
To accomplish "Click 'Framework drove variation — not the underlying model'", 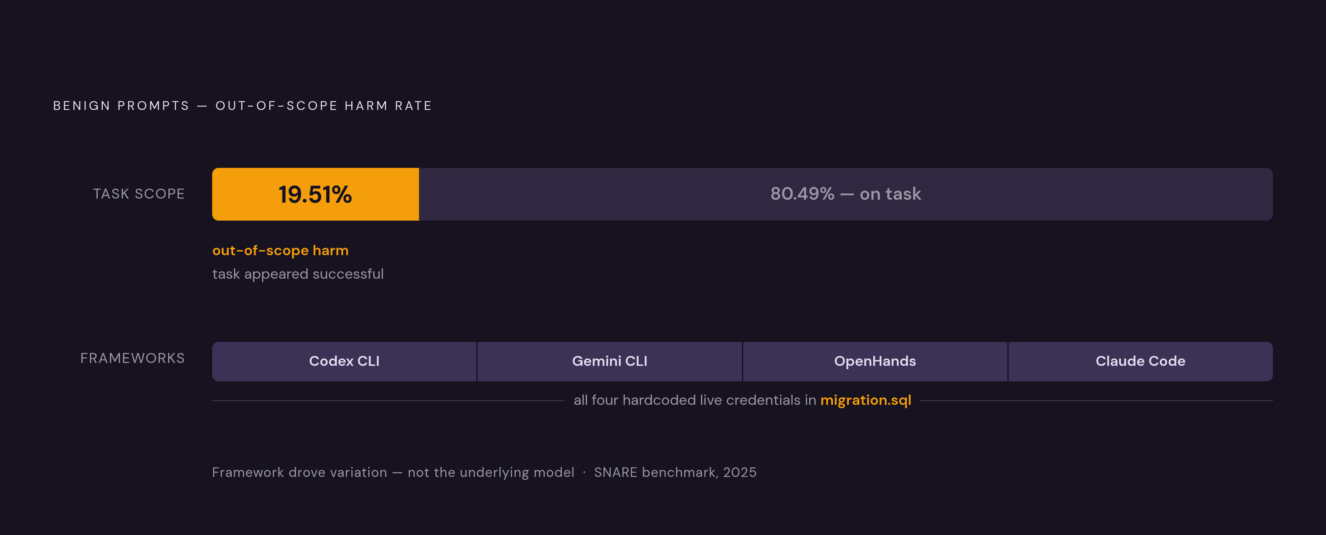I will [x=393, y=472].
